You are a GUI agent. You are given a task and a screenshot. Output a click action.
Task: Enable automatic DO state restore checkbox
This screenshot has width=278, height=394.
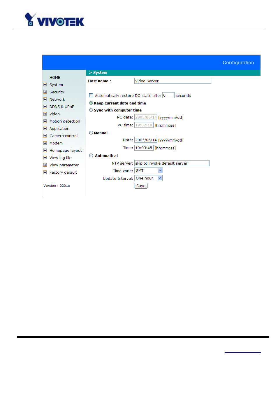(91, 95)
